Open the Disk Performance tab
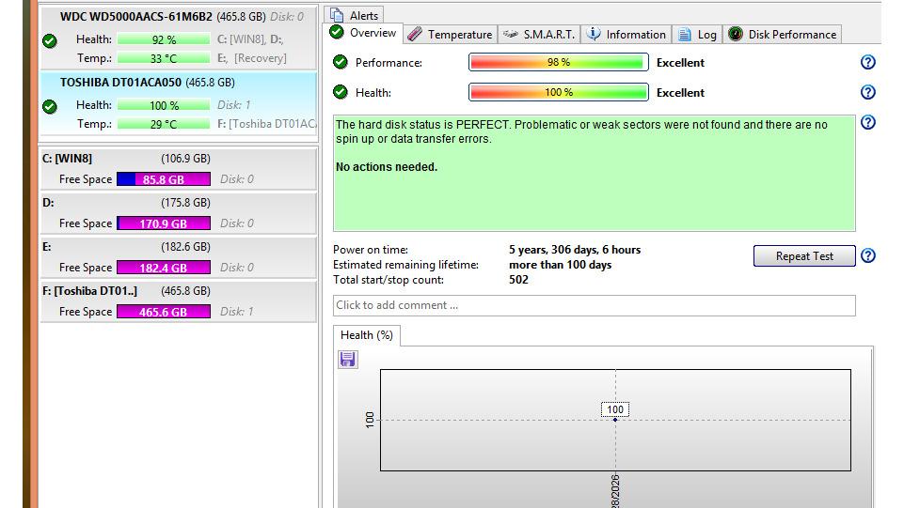904x508 pixels. [x=783, y=35]
